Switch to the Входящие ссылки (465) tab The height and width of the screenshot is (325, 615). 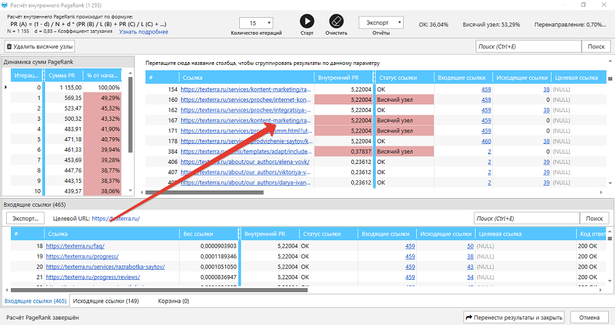36,301
